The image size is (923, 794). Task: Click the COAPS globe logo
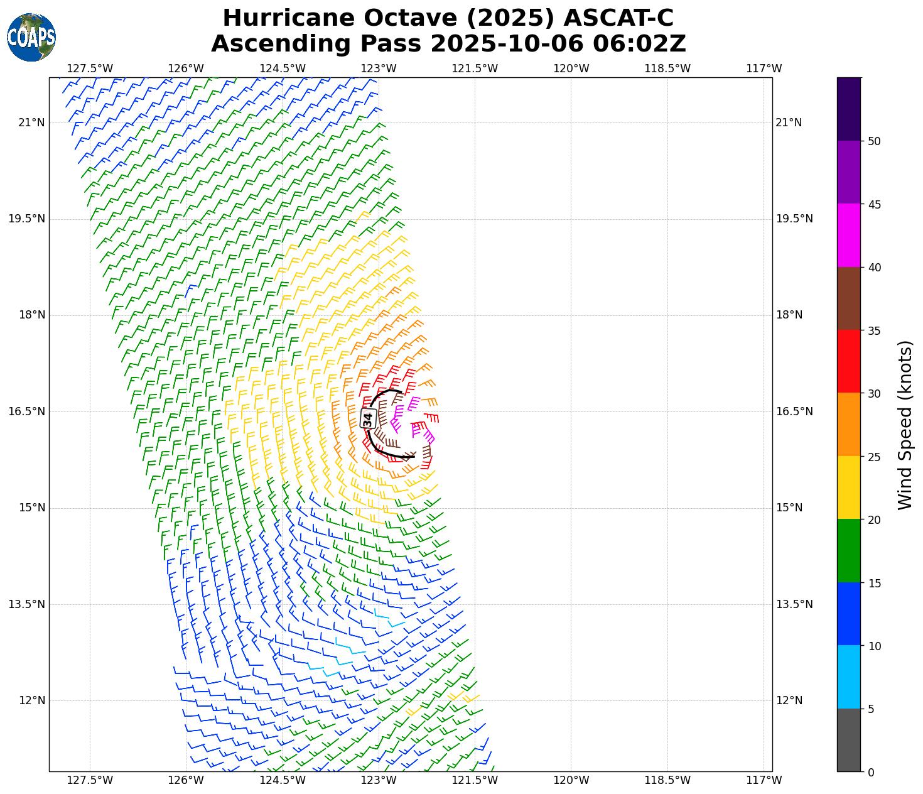(31, 38)
